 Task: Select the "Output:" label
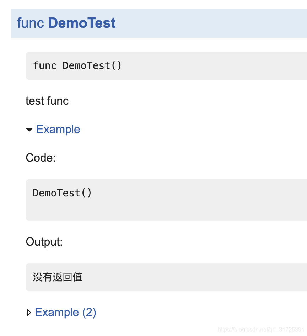44,242
